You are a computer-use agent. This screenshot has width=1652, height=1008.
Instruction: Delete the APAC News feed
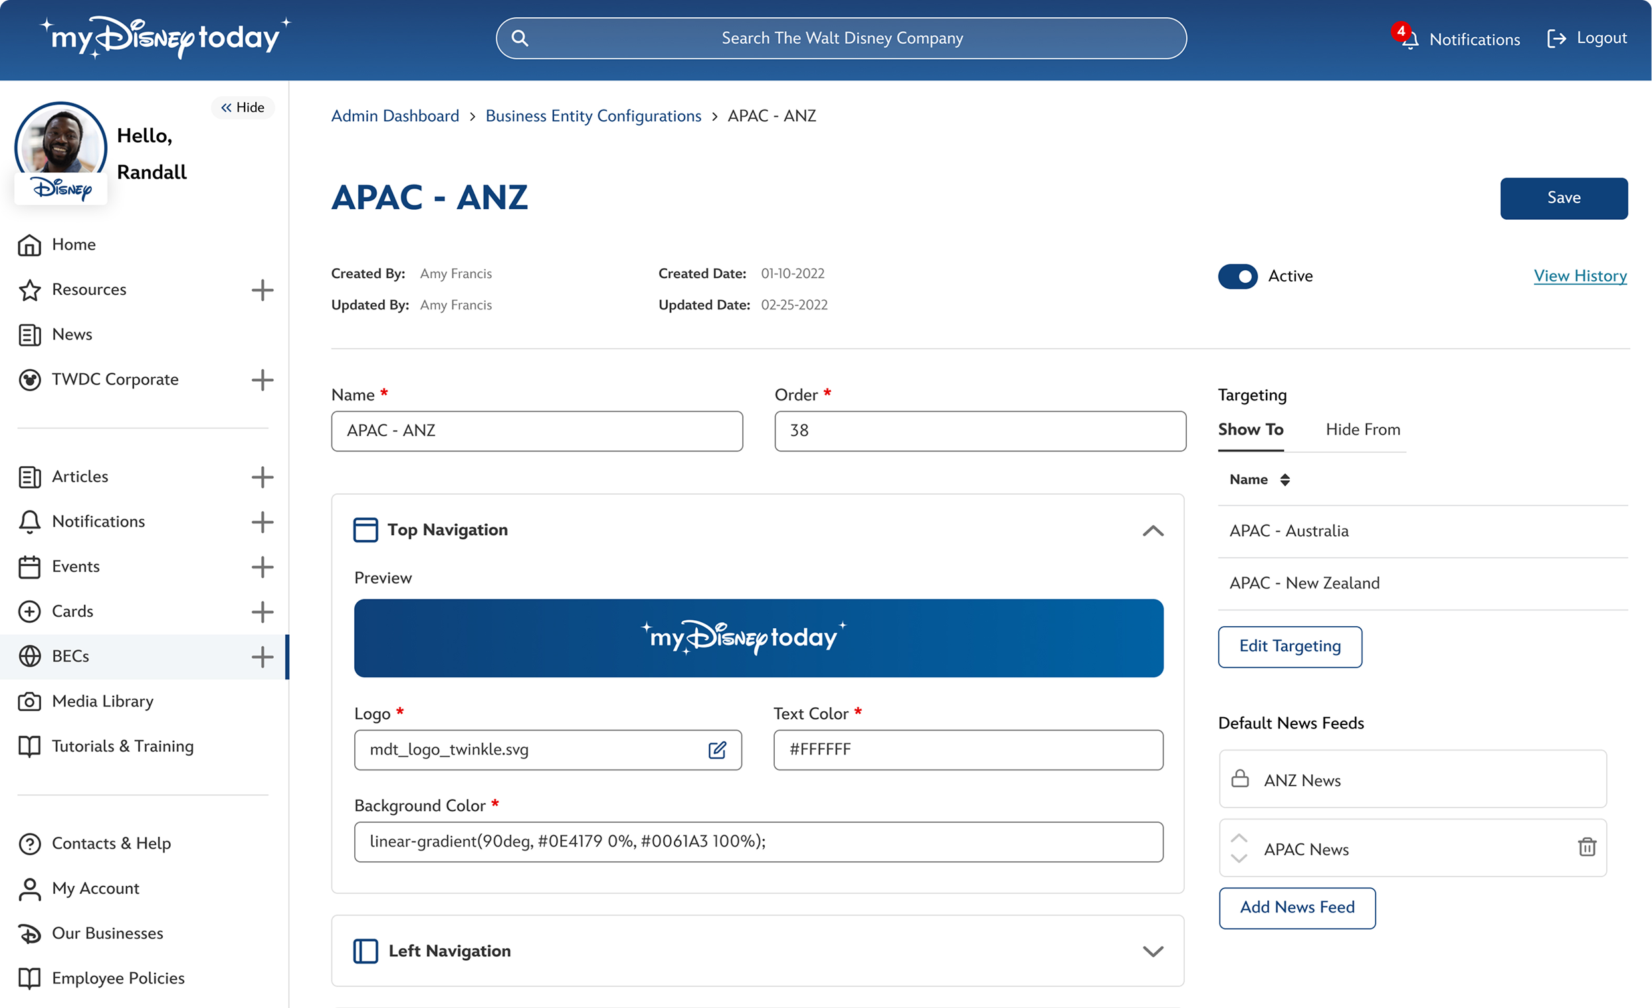(x=1586, y=847)
